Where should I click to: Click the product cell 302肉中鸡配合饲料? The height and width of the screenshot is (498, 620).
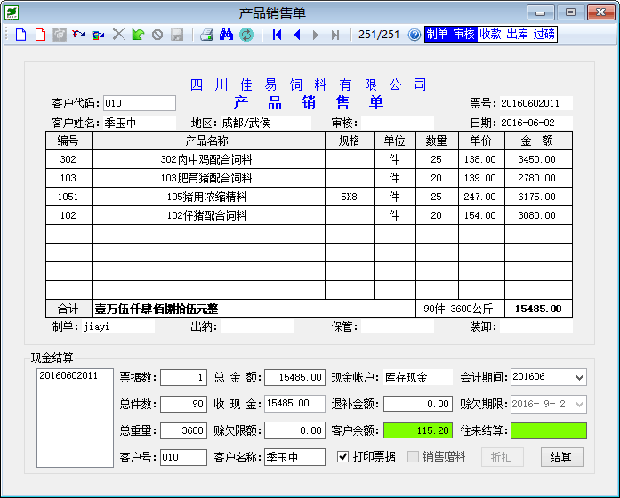point(208,159)
